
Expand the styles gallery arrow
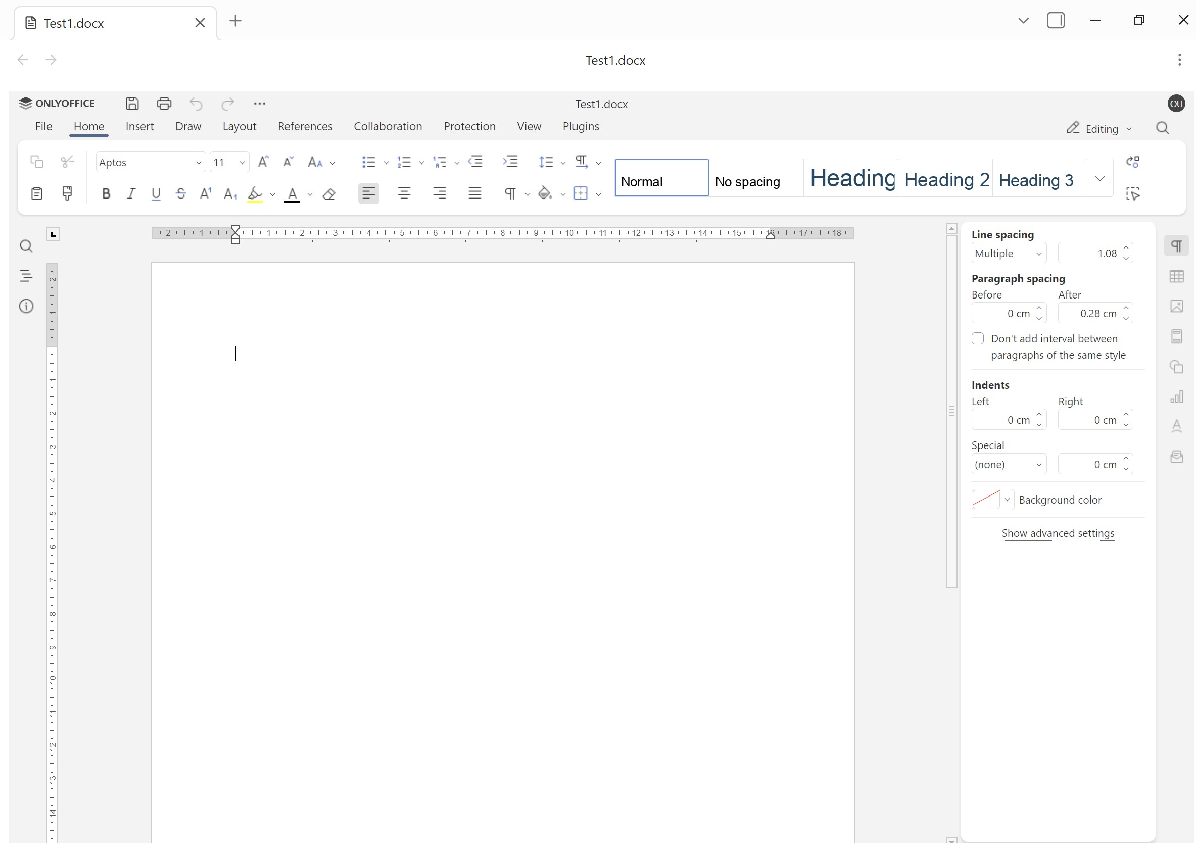(1099, 179)
